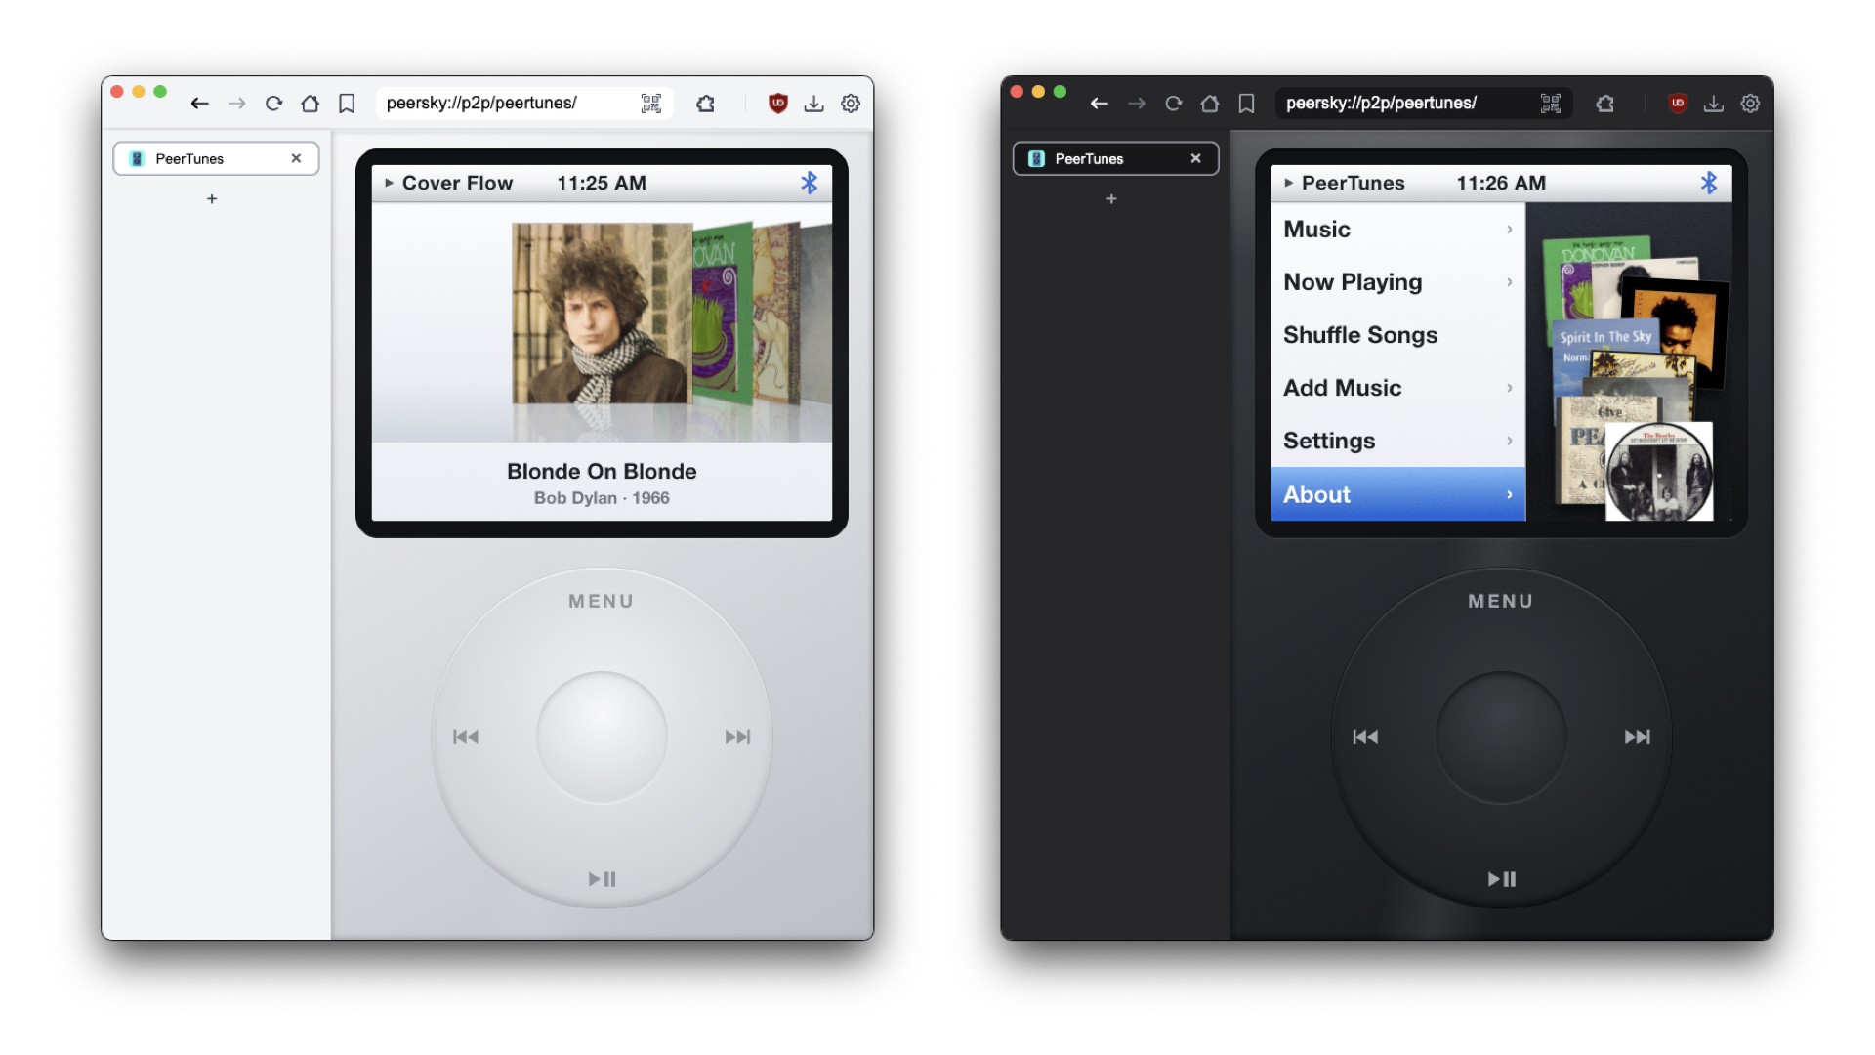This screenshot has height=1055, width=1875.
Task: Show QR code in dark window address bar
Action: click(1551, 104)
